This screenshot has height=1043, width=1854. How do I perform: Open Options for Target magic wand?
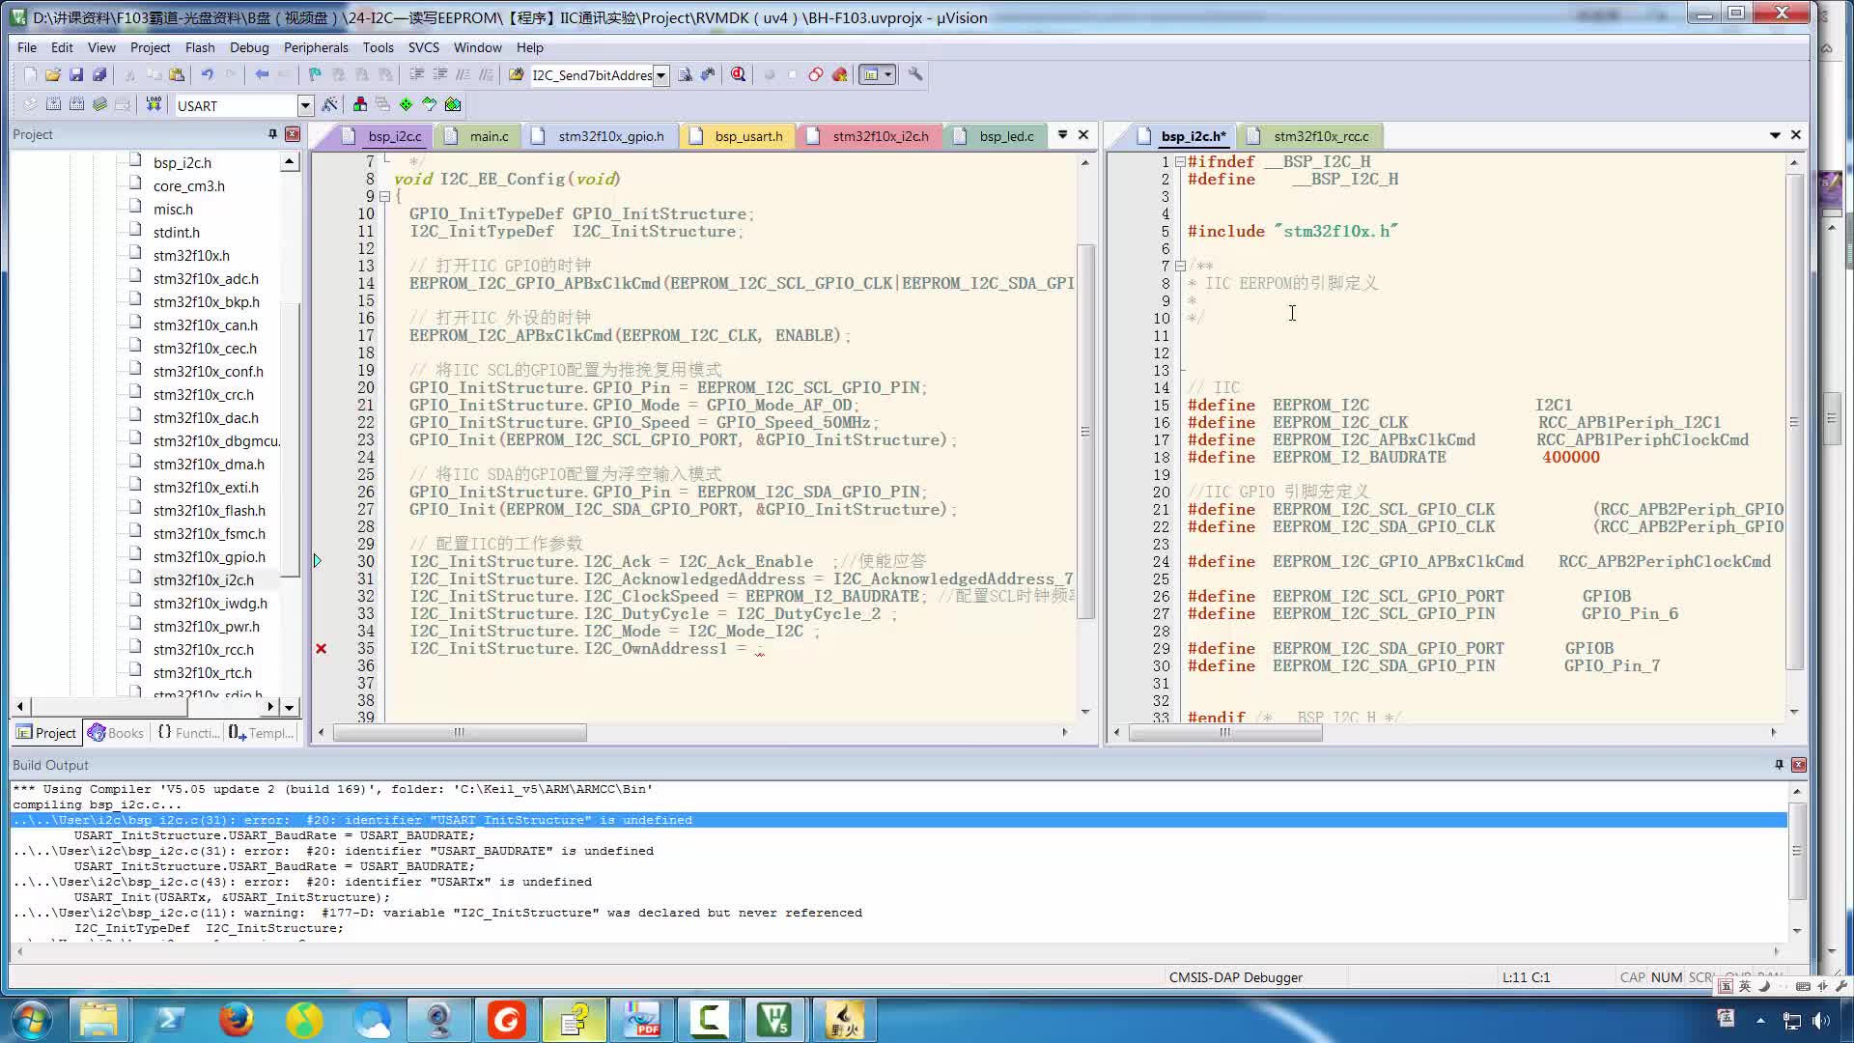point(330,104)
